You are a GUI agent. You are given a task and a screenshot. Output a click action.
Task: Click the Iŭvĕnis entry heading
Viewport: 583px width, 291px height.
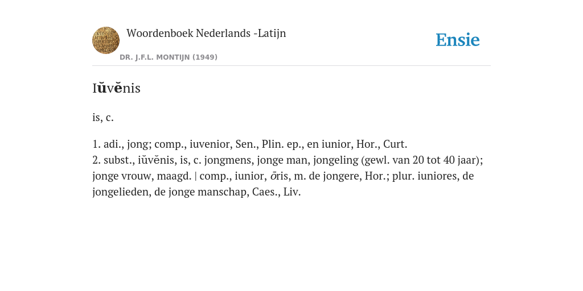(116, 88)
